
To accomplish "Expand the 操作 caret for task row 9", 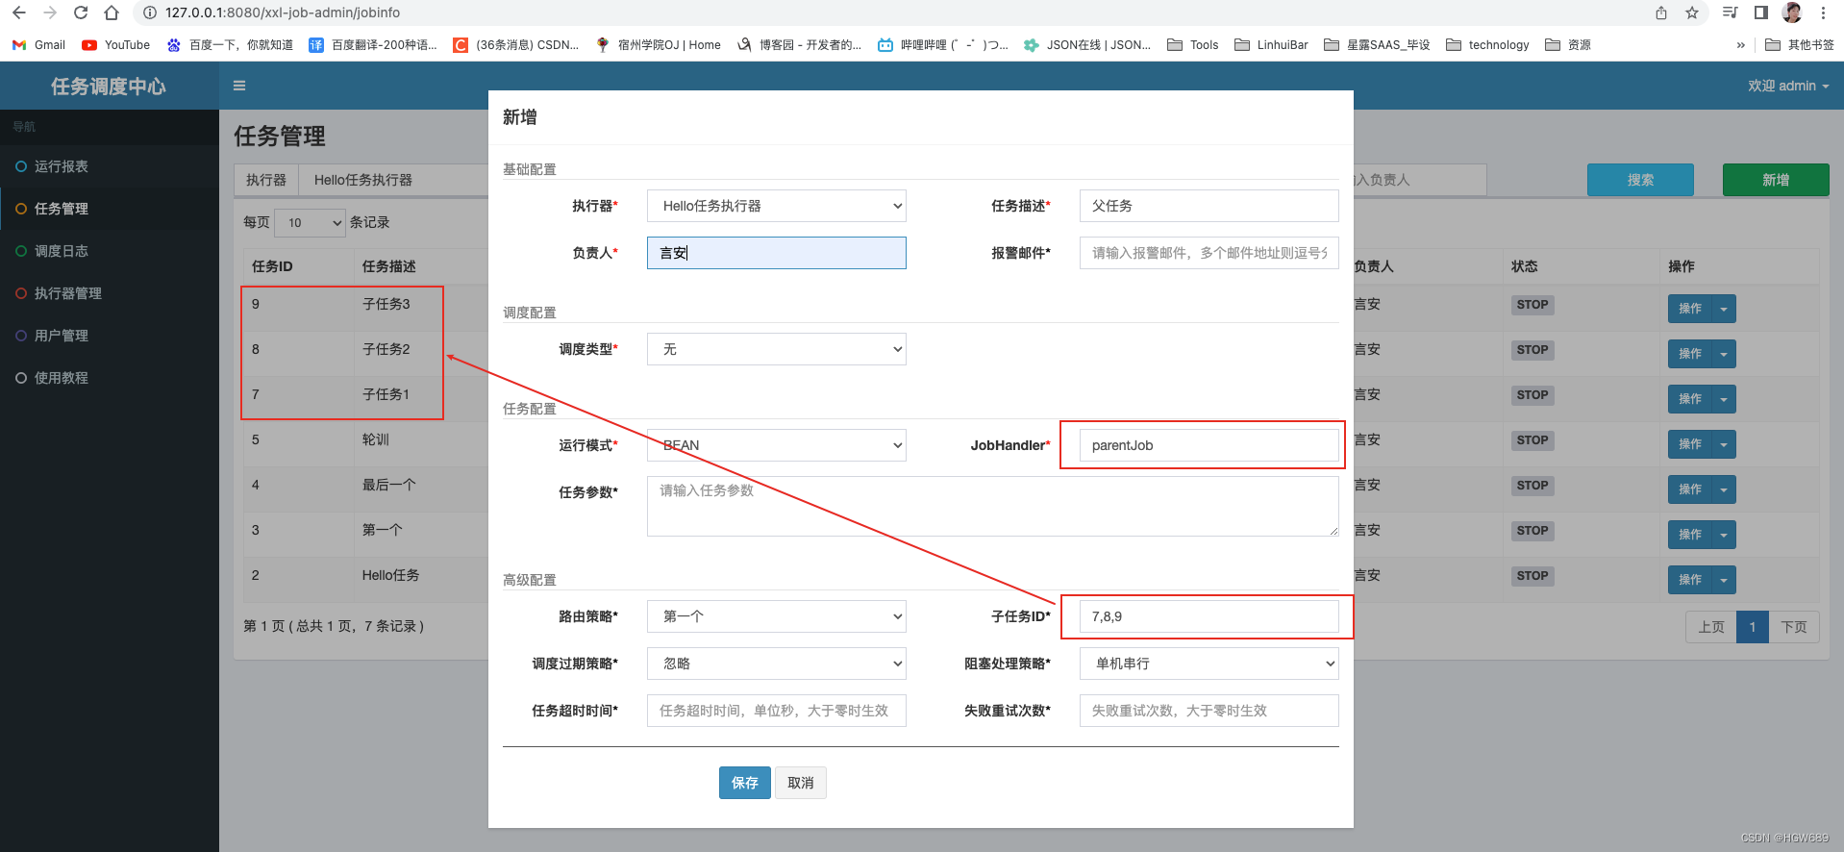I will 1724,309.
